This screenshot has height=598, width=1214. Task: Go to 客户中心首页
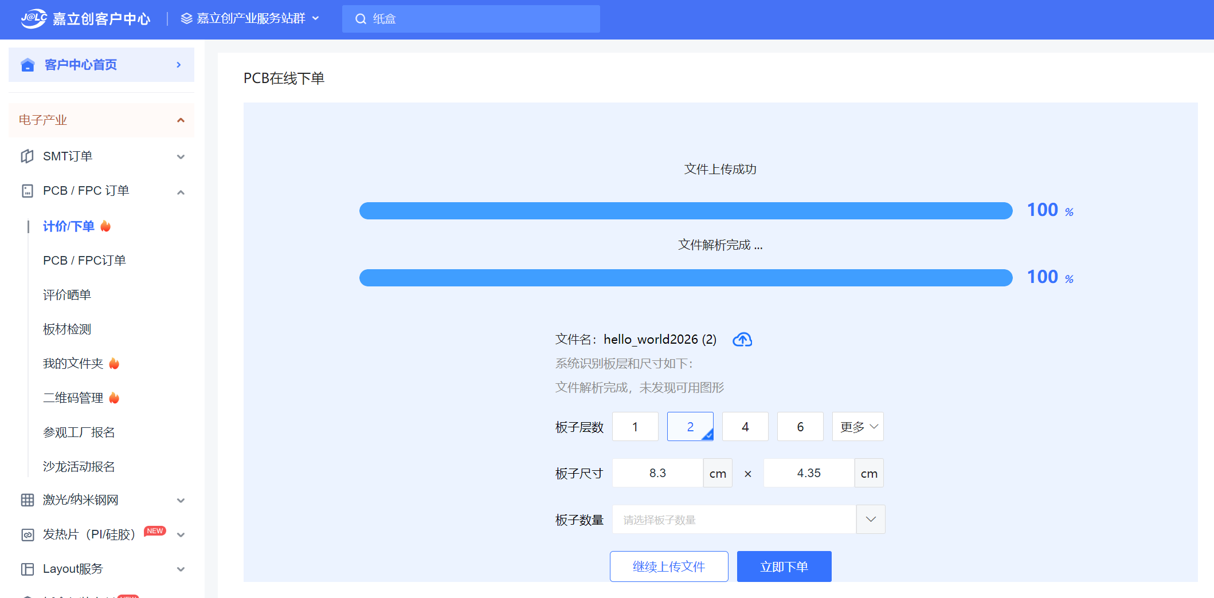[101, 65]
